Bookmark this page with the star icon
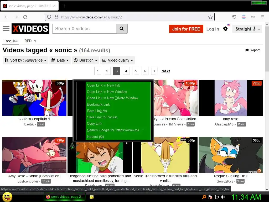Screen dimensions: 269x202 pyautogui.click(x=210, y=17)
